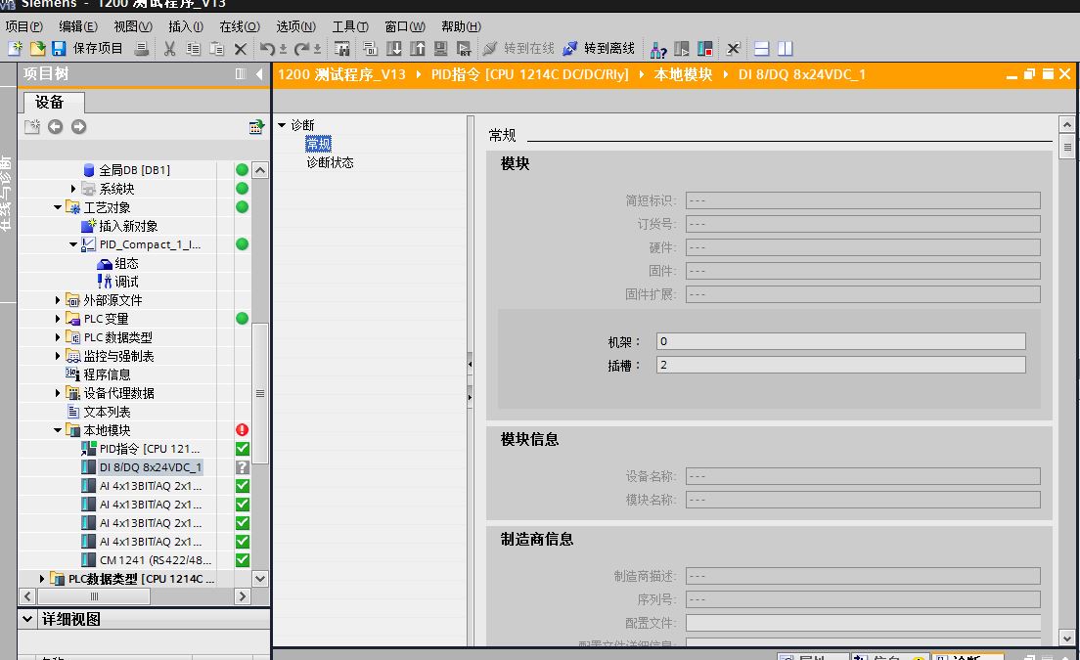Click the Stop CPU icon
The image size is (1080, 660).
pyautogui.click(x=704, y=48)
